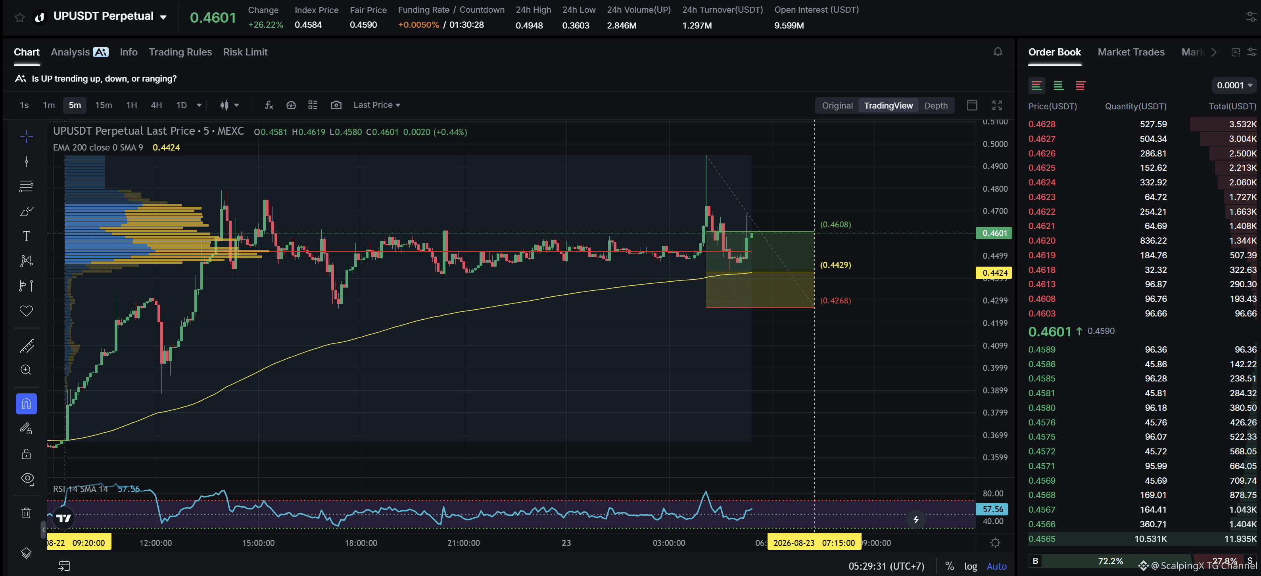Show both buy and sell orders view
The width and height of the screenshot is (1261, 576).
click(1036, 86)
